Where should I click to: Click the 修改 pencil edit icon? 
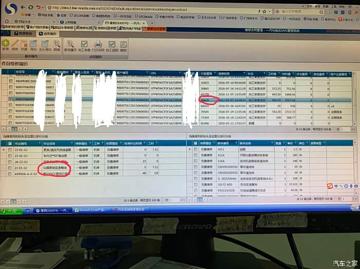(15, 43)
